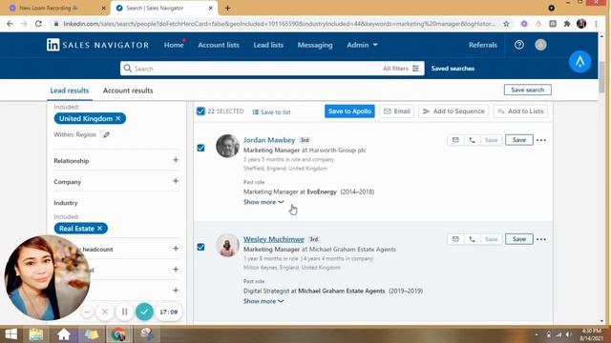Click Add to Sequence
Image resolution: width=611 pixels, height=343 pixels.
(x=453, y=111)
